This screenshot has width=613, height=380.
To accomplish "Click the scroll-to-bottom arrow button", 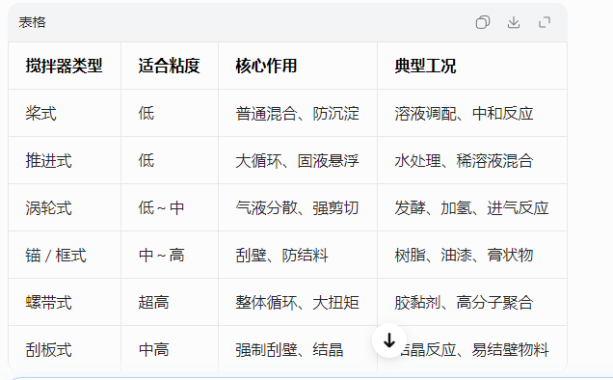I will (389, 340).
